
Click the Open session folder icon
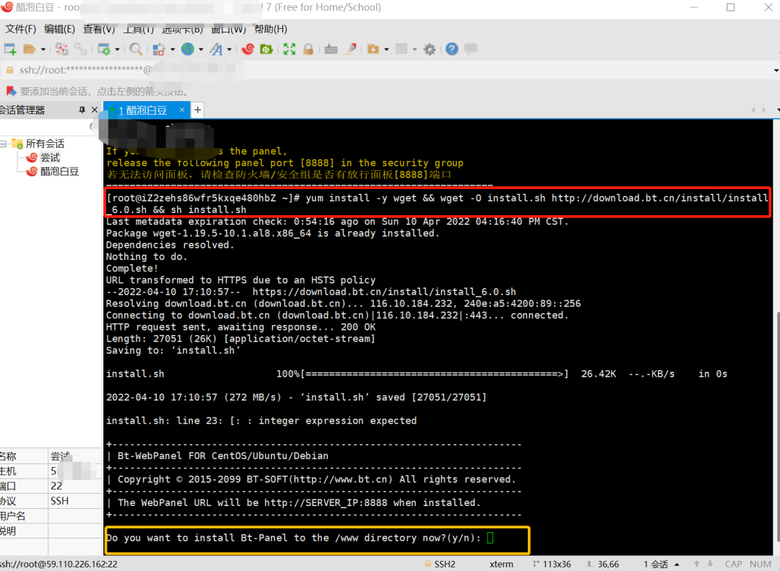pyautogui.click(x=30, y=49)
